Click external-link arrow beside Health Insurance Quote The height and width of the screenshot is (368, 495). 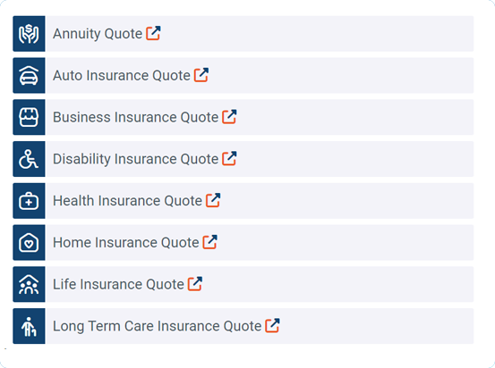tap(213, 200)
